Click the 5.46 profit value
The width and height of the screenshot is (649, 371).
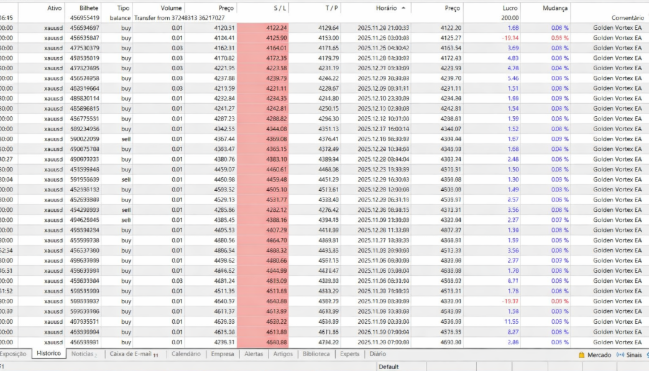pyautogui.click(x=513, y=78)
